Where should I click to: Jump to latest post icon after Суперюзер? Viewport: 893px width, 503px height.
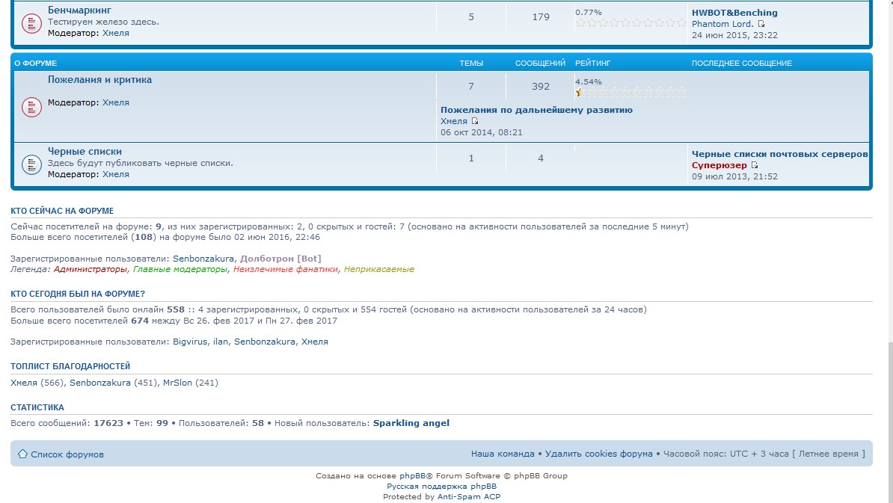coord(754,165)
